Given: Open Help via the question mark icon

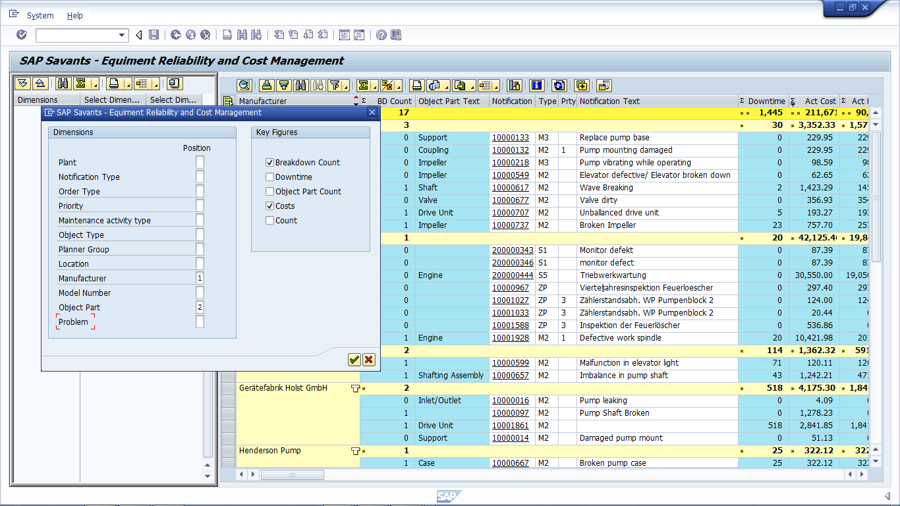Looking at the screenshot, I should coord(381,35).
